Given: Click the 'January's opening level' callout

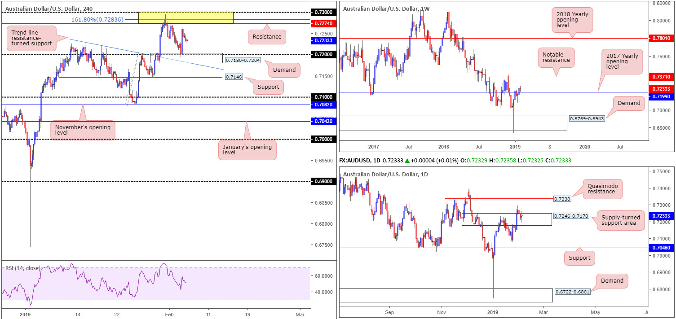Looking at the screenshot, I should click(247, 150).
